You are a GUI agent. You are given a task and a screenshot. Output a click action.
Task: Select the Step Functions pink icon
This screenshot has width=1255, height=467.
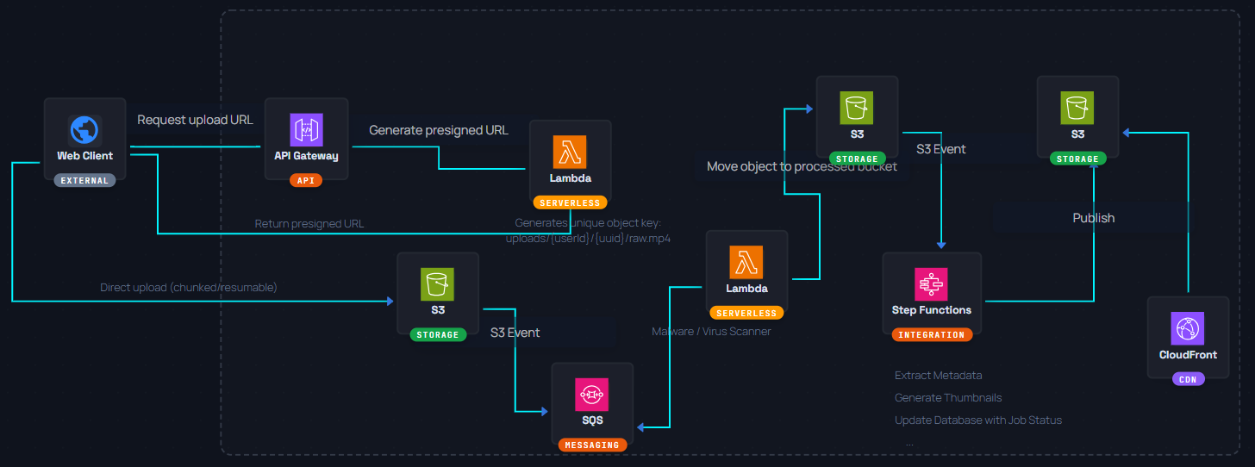click(x=932, y=284)
